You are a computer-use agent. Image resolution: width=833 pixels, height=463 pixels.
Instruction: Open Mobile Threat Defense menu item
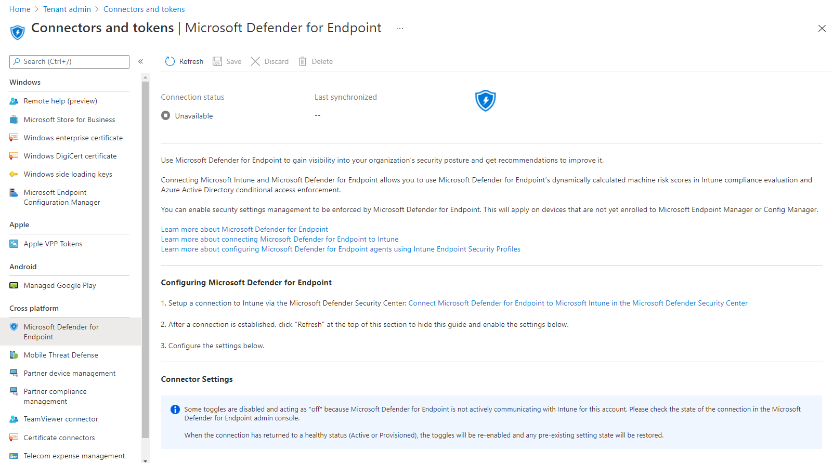click(x=61, y=355)
